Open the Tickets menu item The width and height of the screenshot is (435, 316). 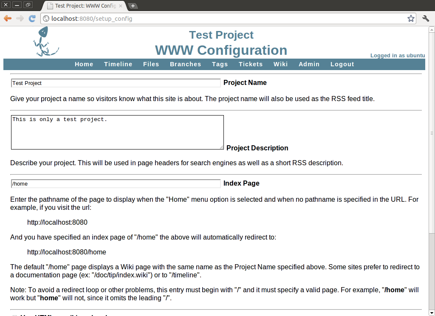[251, 64]
